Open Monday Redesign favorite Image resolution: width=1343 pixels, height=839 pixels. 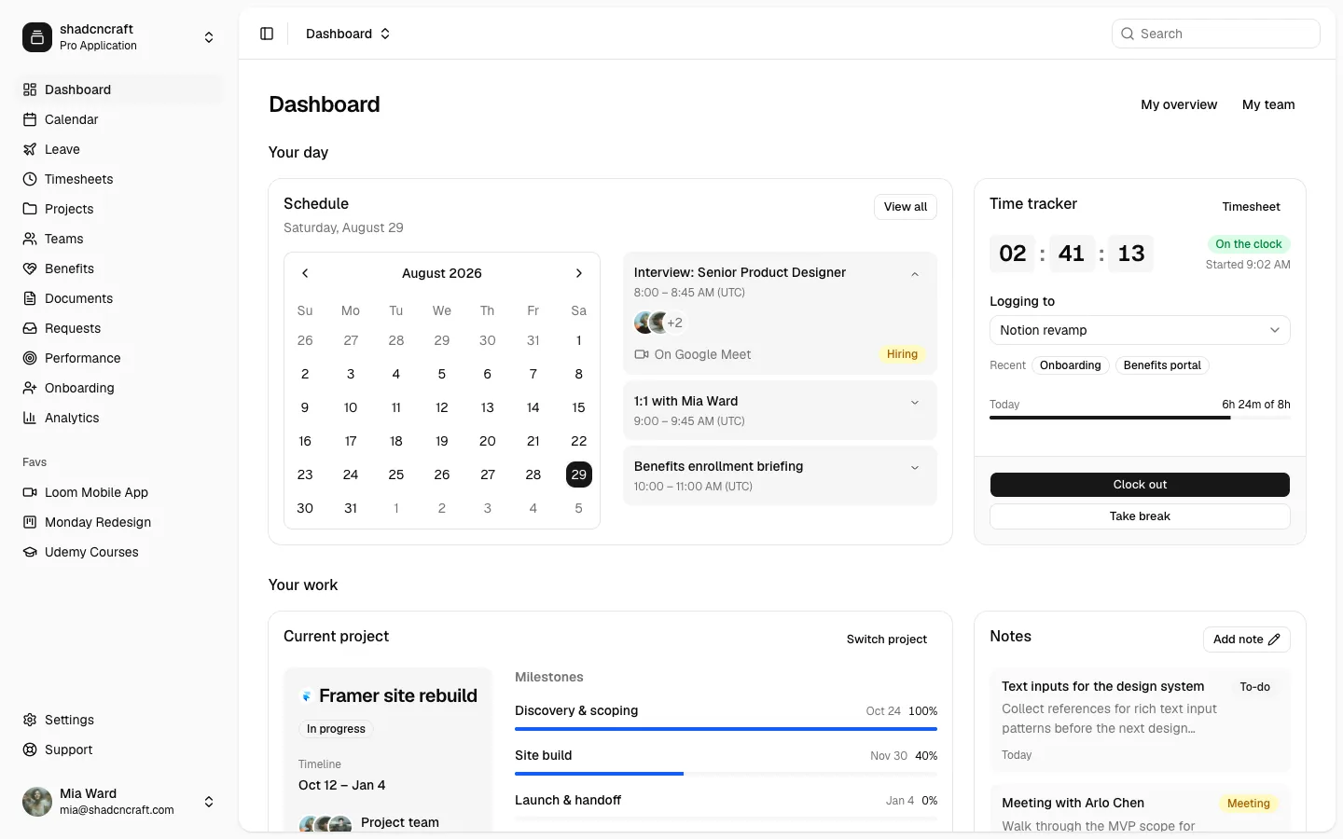point(119,522)
